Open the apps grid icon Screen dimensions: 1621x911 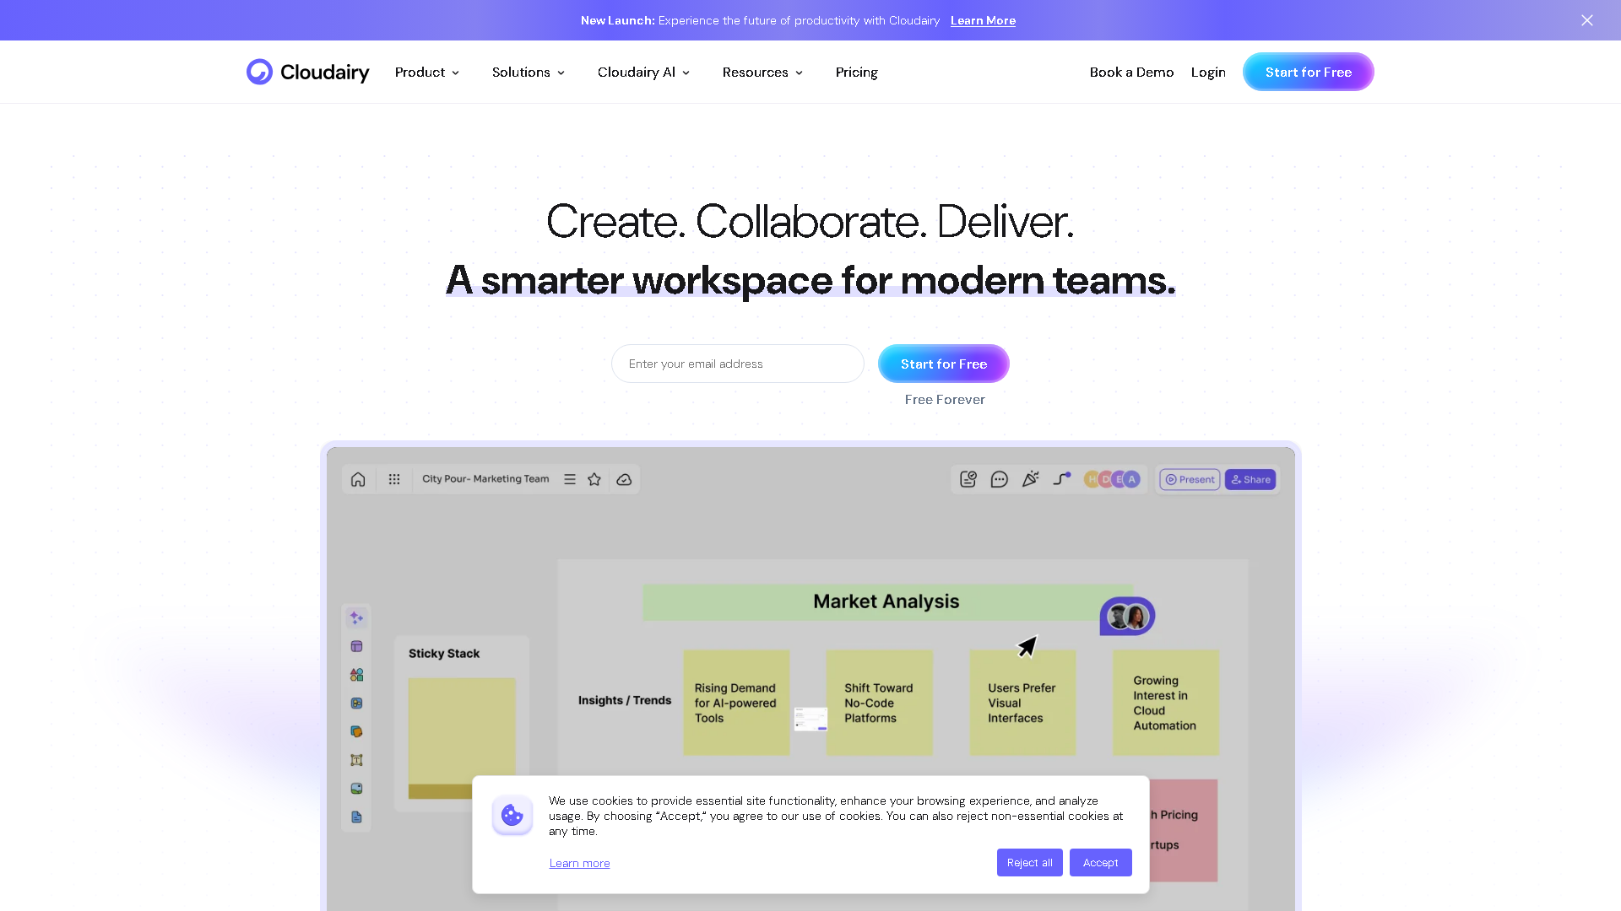(394, 479)
